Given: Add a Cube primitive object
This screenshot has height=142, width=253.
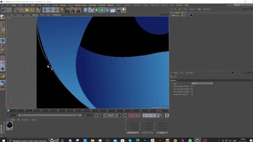Looking at the screenshot, I should click(x=86, y=10).
